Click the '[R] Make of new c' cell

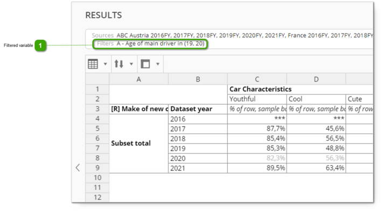[x=139, y=109]
